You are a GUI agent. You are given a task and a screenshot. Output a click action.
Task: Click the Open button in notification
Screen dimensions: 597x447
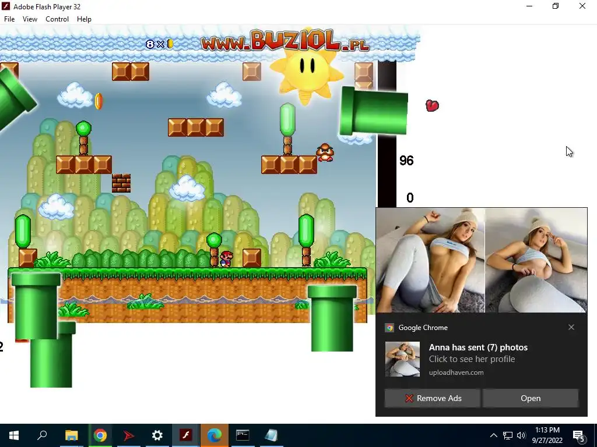pos(531,398)
